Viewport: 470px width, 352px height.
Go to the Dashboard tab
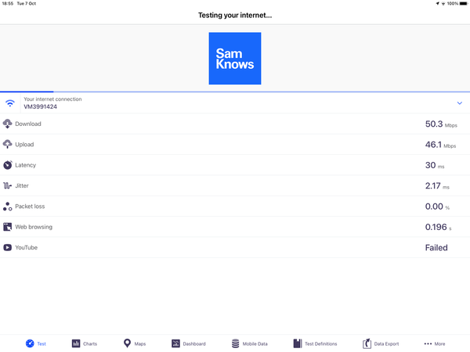pyautogui.click(x=188, y=343)
